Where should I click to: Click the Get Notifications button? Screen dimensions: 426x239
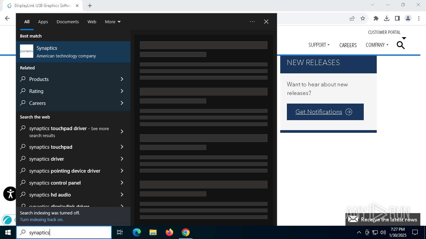325,112
